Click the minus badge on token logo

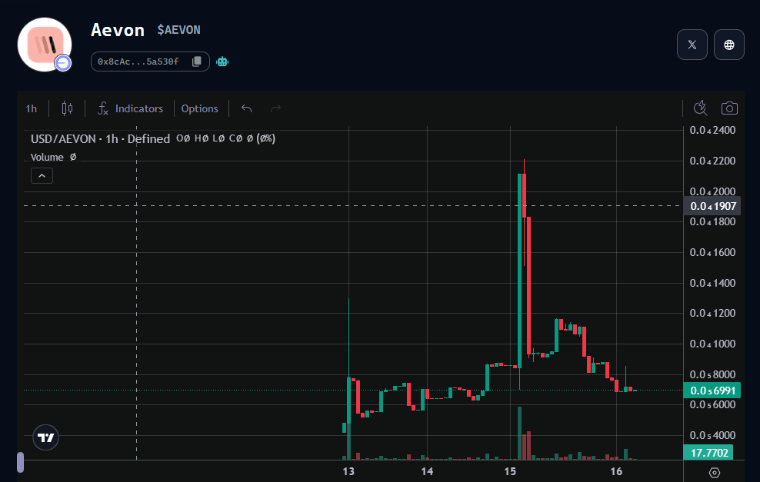(63, 63)
